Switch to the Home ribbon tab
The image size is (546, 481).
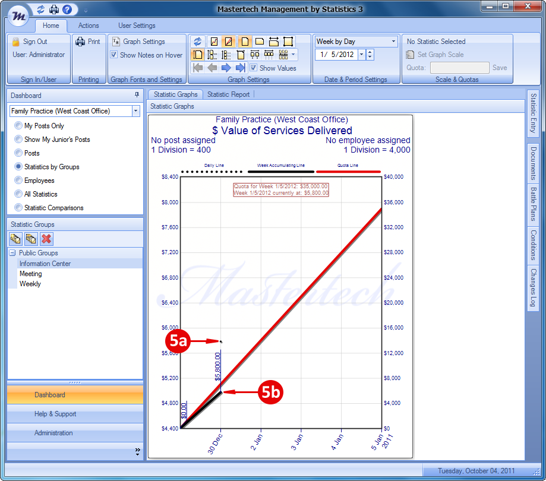51,26
